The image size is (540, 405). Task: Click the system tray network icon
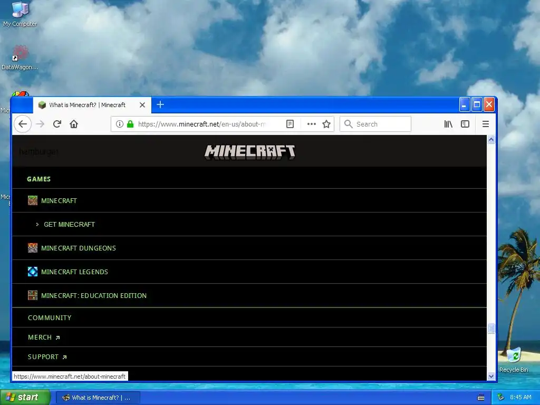(x=501, y=397)
